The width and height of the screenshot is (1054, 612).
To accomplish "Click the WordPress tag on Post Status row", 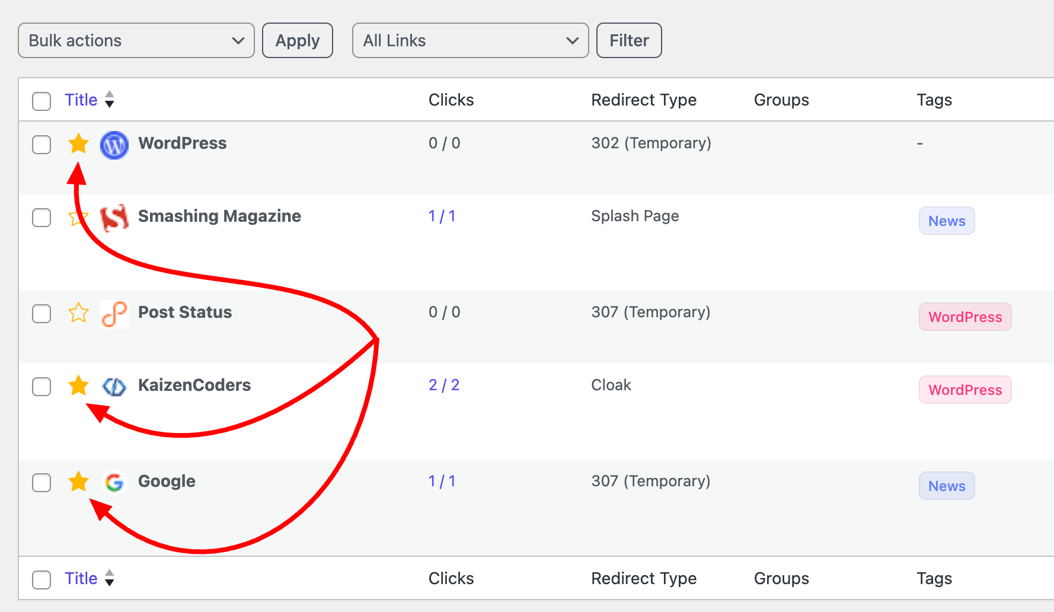I will [964, 317].
